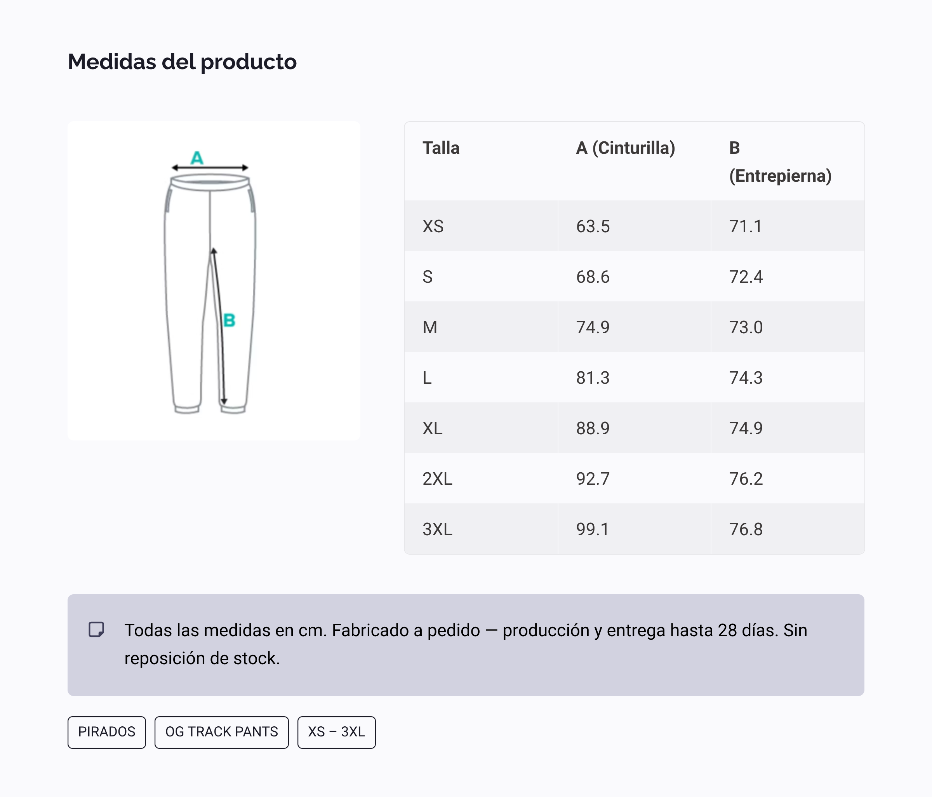Select the 3XL size cell
This screenshot has width=932, height=797.
(437, 529)
